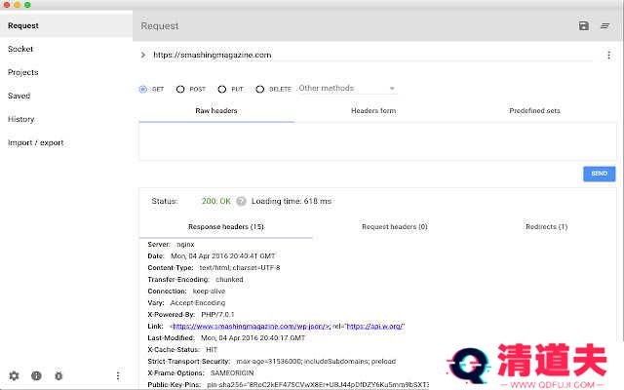Screen dimensions: 624x390
Task: Open settings with the gear icon
Action: 14,375
